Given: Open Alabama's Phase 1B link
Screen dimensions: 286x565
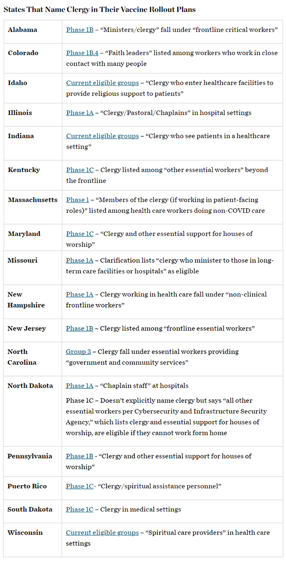Looking at the screenshot, I should [x=79, y=30].
